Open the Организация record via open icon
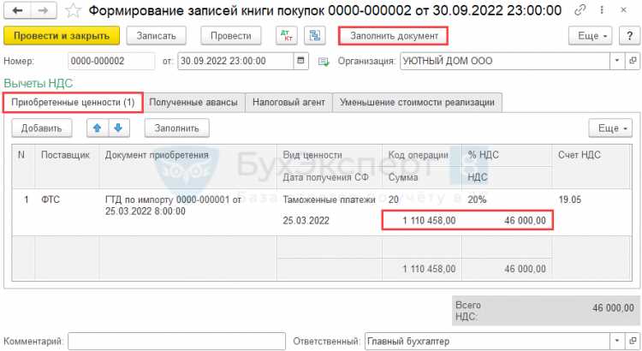 click(633, 61)
